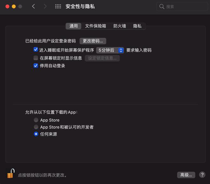Open the 5分钟后 delay dropdown
Screen dimensions: 210x184
(x=110, y=50)
